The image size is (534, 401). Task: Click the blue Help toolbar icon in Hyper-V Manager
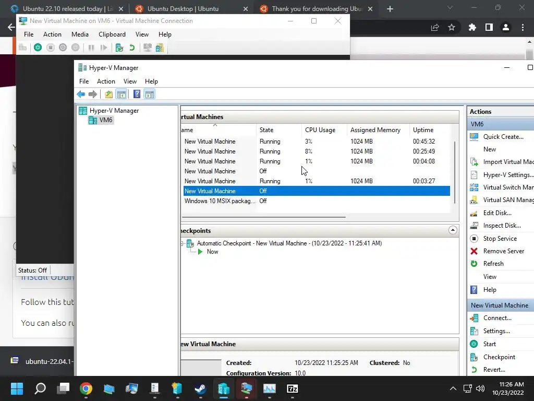click(137, 94)
